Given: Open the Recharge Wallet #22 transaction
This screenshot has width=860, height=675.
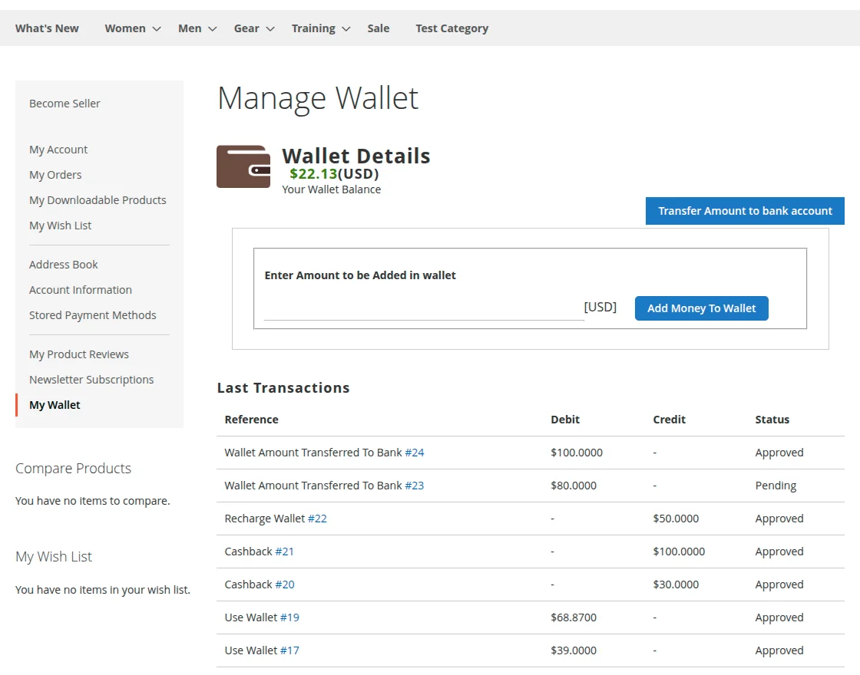Looking at the screenshot, I should tap(317, 519).
